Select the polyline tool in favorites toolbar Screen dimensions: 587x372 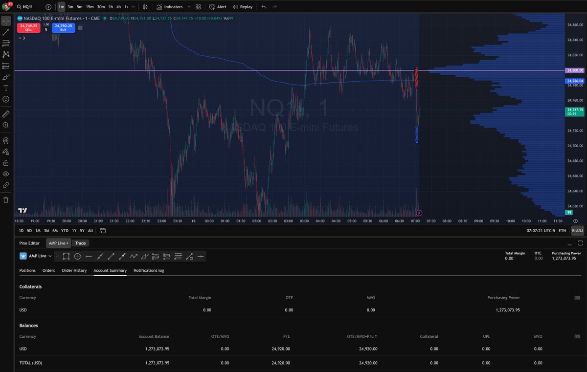[x=134, y=256]
